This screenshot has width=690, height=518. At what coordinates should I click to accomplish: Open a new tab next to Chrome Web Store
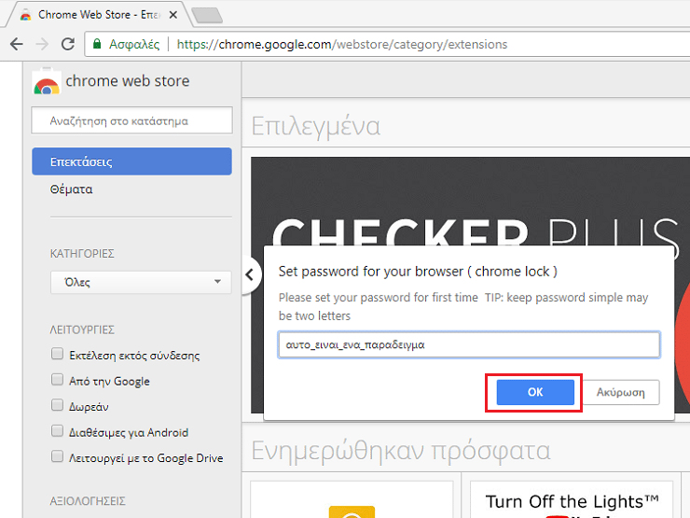pos(207,15)
